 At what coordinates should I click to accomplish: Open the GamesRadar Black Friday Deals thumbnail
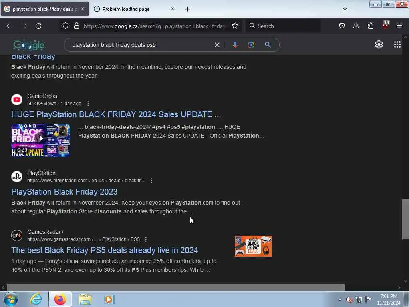253,246
